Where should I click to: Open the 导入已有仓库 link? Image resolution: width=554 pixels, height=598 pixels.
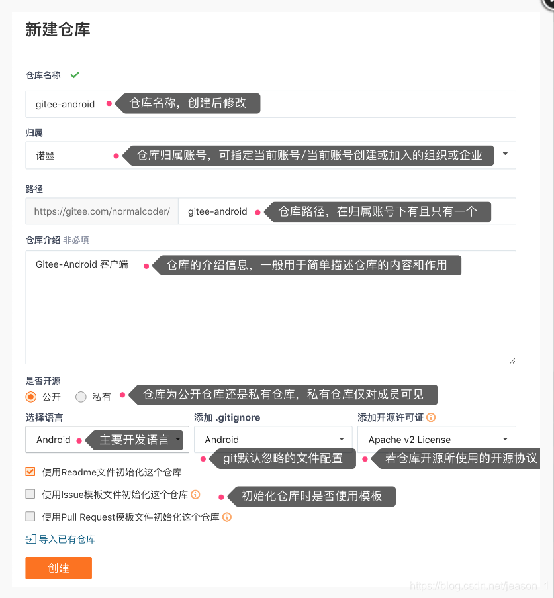(x=67, y=539)
